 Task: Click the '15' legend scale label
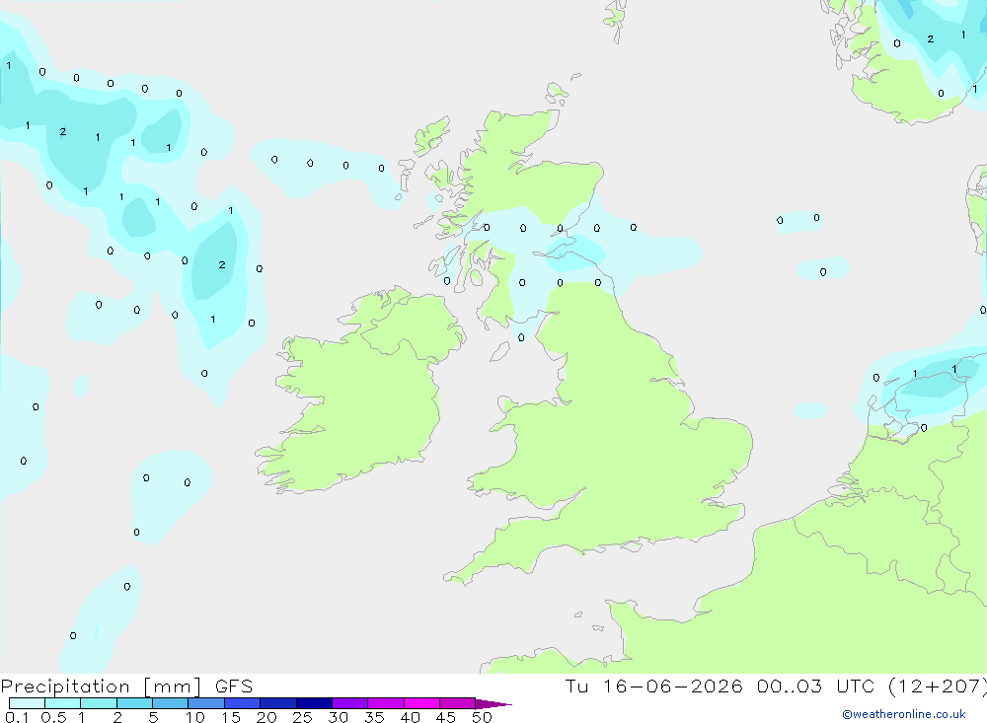[231, 717]
